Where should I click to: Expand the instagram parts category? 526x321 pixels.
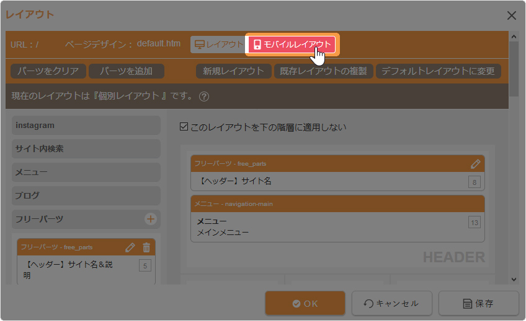click(86, 126)
